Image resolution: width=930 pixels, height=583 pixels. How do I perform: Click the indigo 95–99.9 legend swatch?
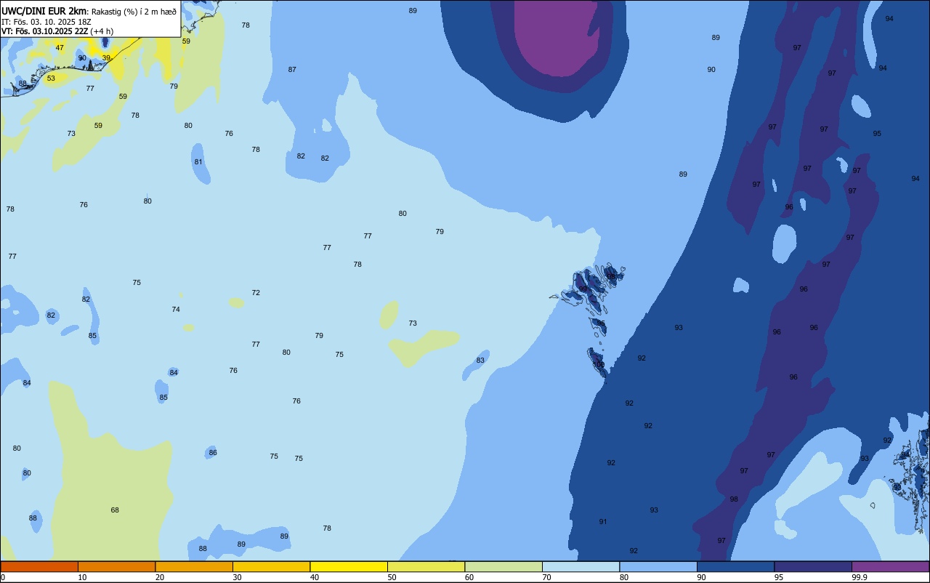(x=813, y=566)
